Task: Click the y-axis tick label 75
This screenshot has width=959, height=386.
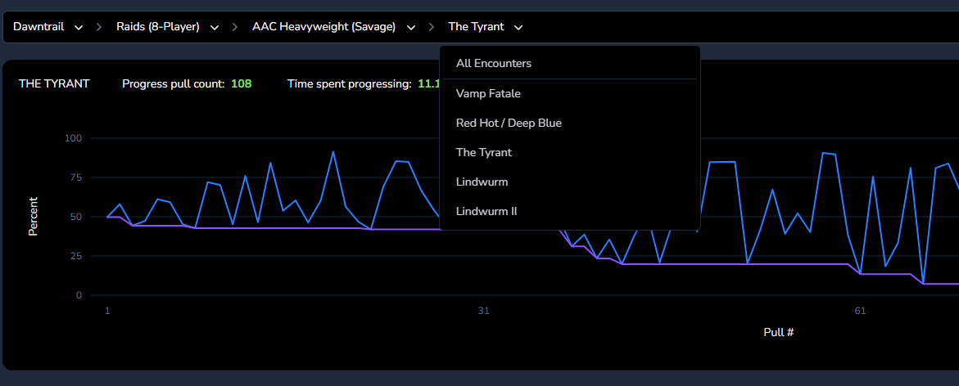Action: tap(75, 177)
